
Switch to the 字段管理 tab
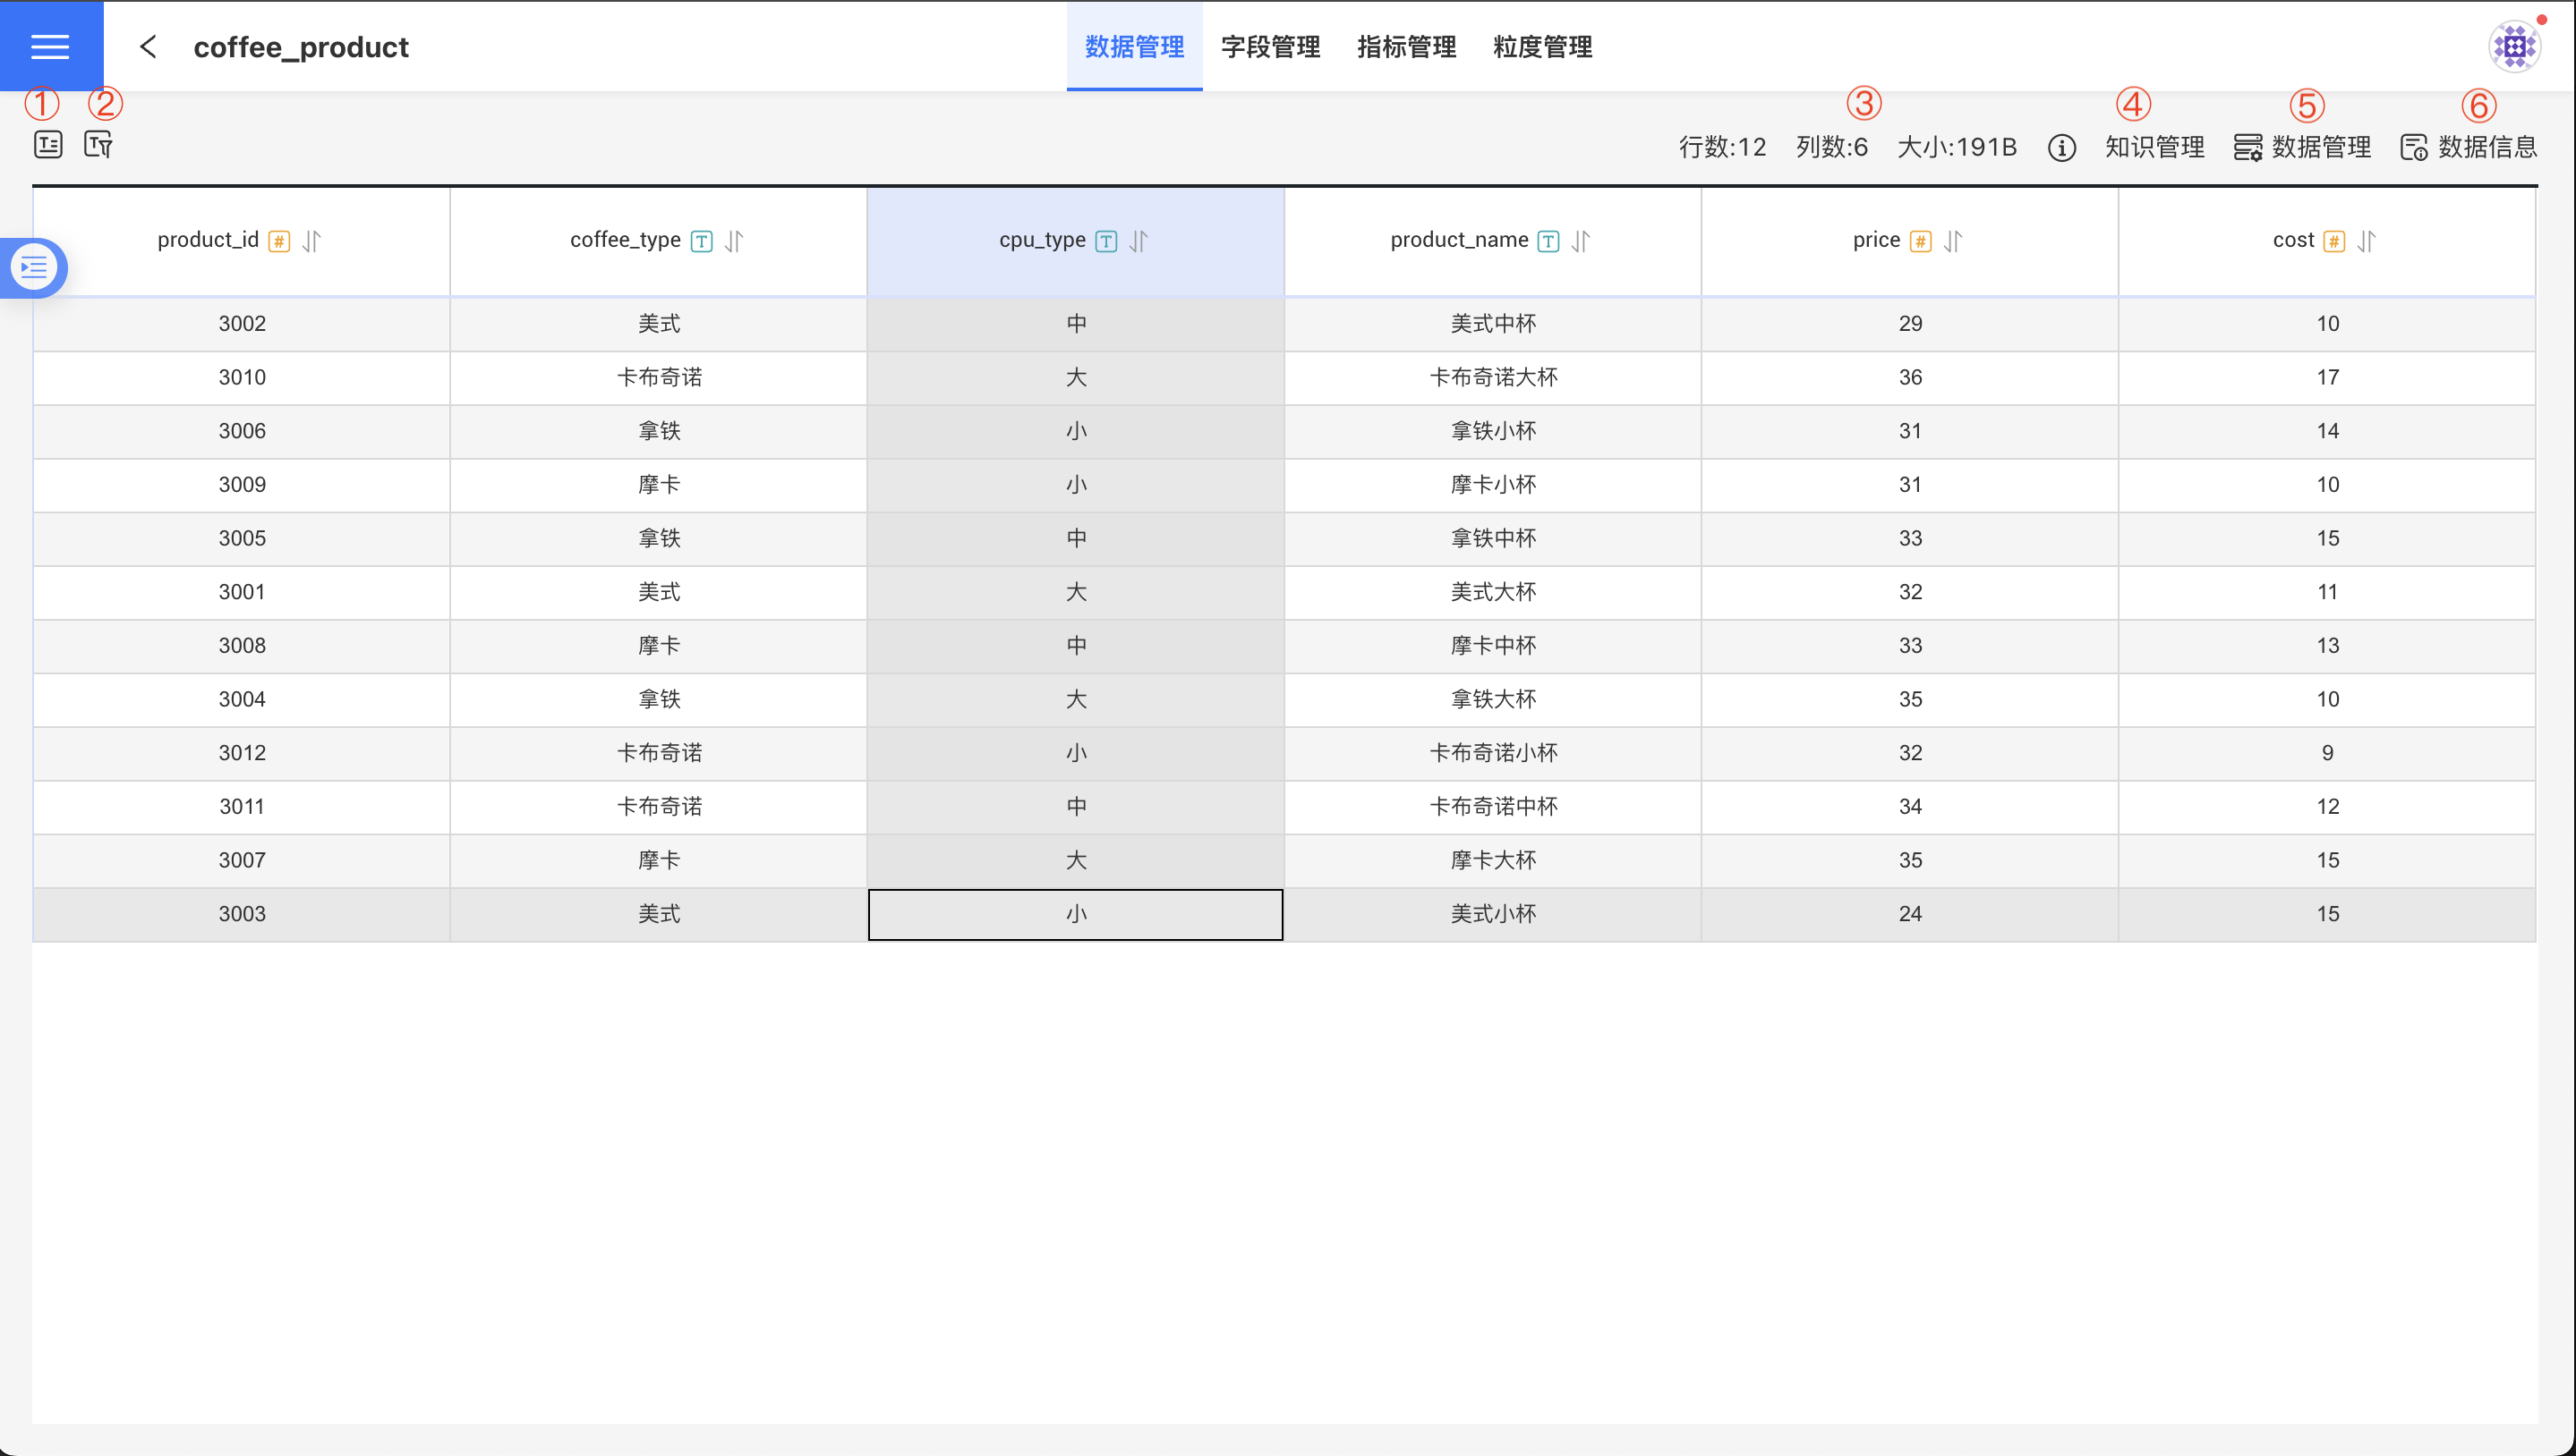click(x=1270, y=46)
